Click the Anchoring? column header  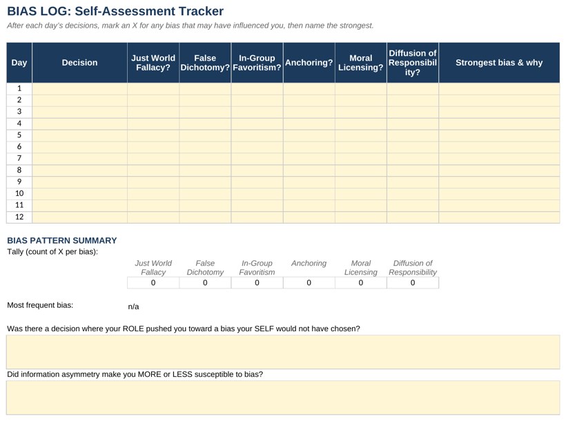[309, 63]
